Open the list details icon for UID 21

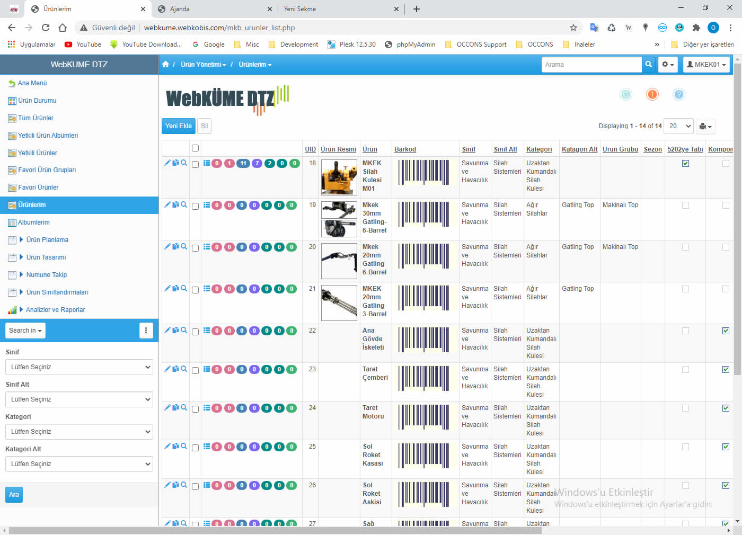click(207, 288)
